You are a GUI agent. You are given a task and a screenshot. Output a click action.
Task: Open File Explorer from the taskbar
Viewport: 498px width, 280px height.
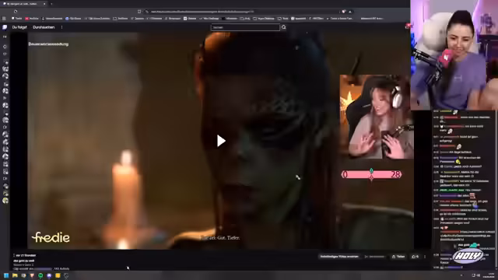tap(15, 275)
